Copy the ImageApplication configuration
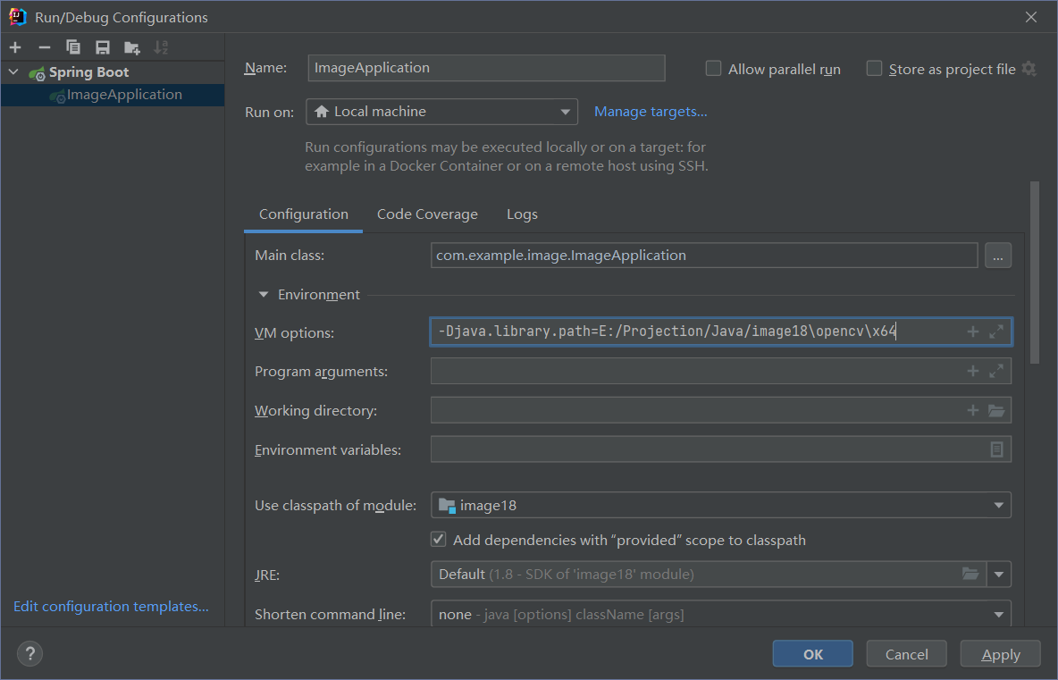Image resolution: width=1058 pixels, height=680 pixels. 73,46
